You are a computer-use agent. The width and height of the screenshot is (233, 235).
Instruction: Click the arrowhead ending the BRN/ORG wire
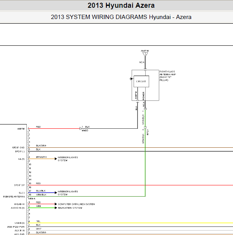tap(56, 159)
